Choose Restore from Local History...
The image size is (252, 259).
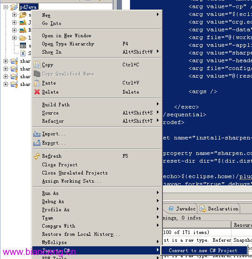pos(97,234)
